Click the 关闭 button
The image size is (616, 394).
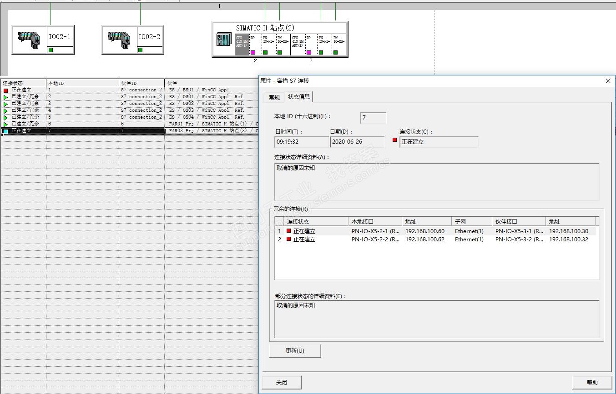(282, 382)
